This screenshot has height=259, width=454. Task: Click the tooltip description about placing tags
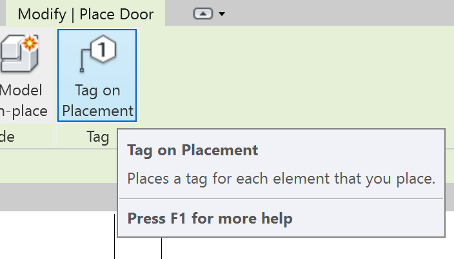[281, 178]
